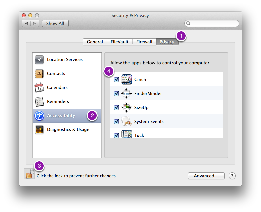Screen dimensions: 261x212
Task: Minimize the window with yellow button
Action: [x=30, y=15]
